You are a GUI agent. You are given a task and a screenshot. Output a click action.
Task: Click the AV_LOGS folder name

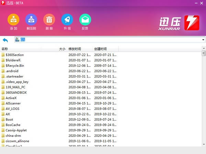coord(12,109)
